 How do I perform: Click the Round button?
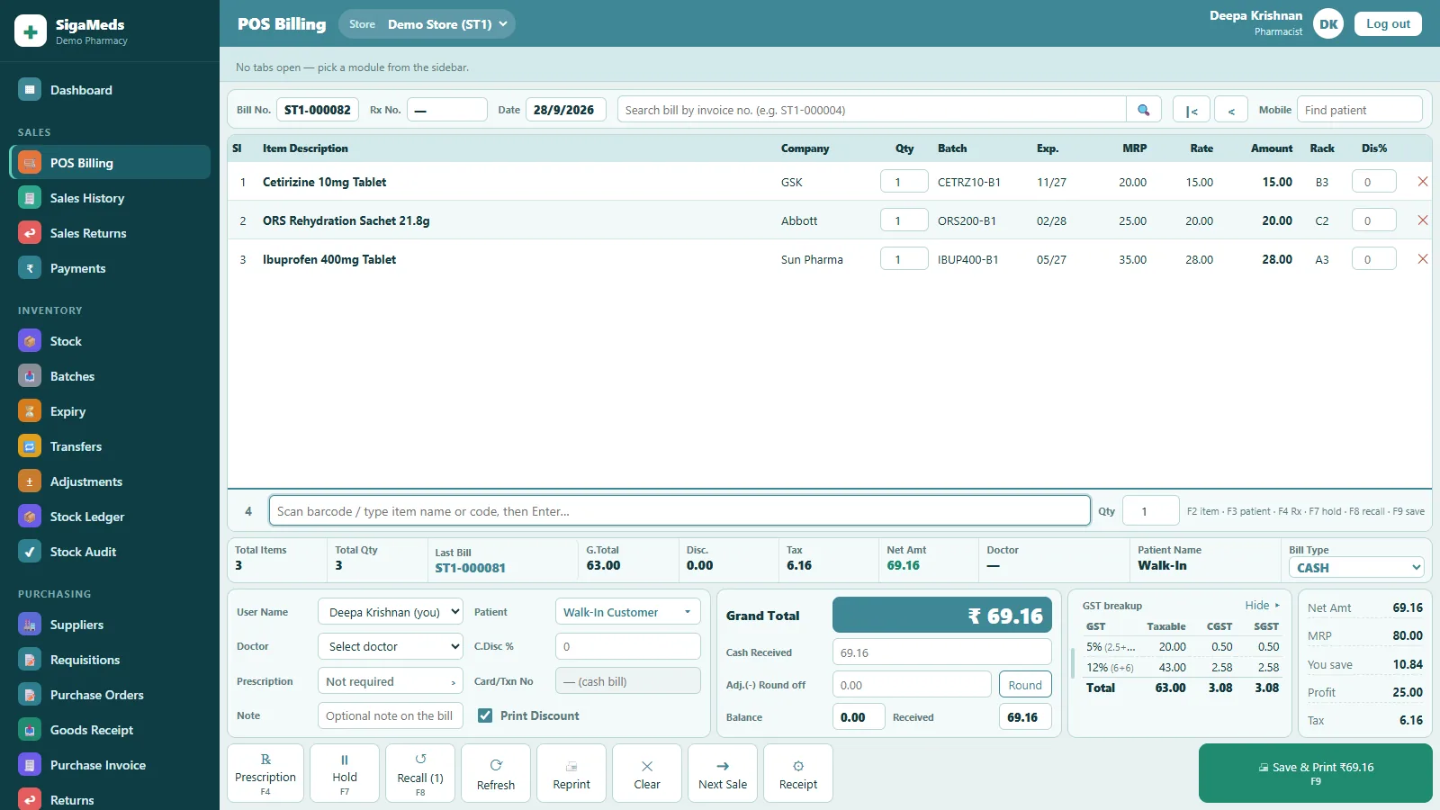tap(1025, 685)
